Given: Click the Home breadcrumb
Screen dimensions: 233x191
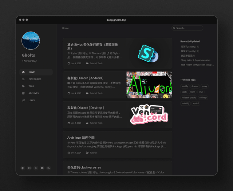Looking at the screenshot, I should (x=66, y=28).
